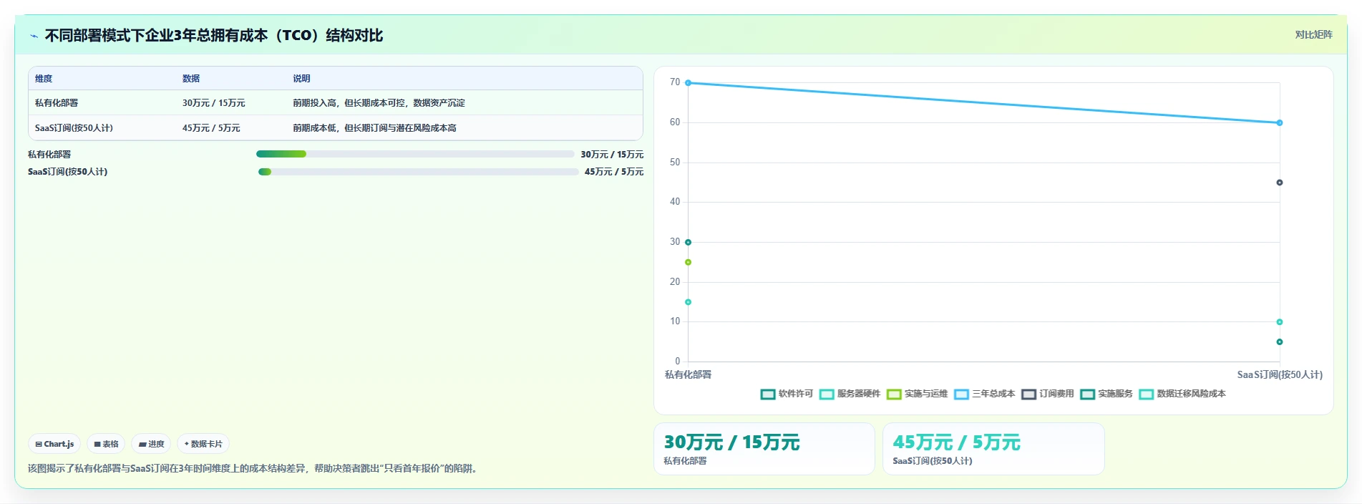The width and height of the screenshot is (1362, 504).
Task: Select the 三年总成本 point at 60
Action: click(1280, 123)
